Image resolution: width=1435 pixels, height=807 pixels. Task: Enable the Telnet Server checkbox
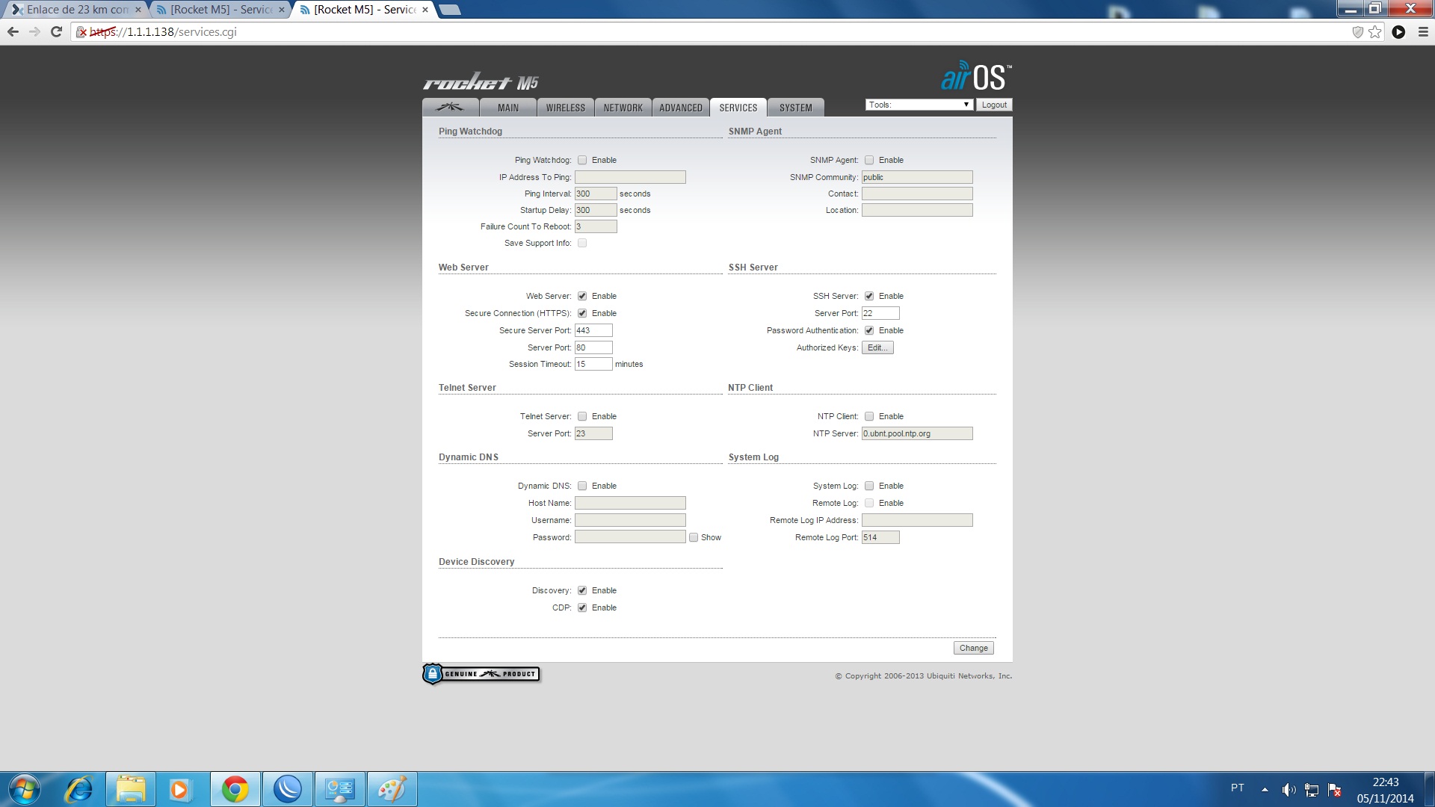coord(582,416)
